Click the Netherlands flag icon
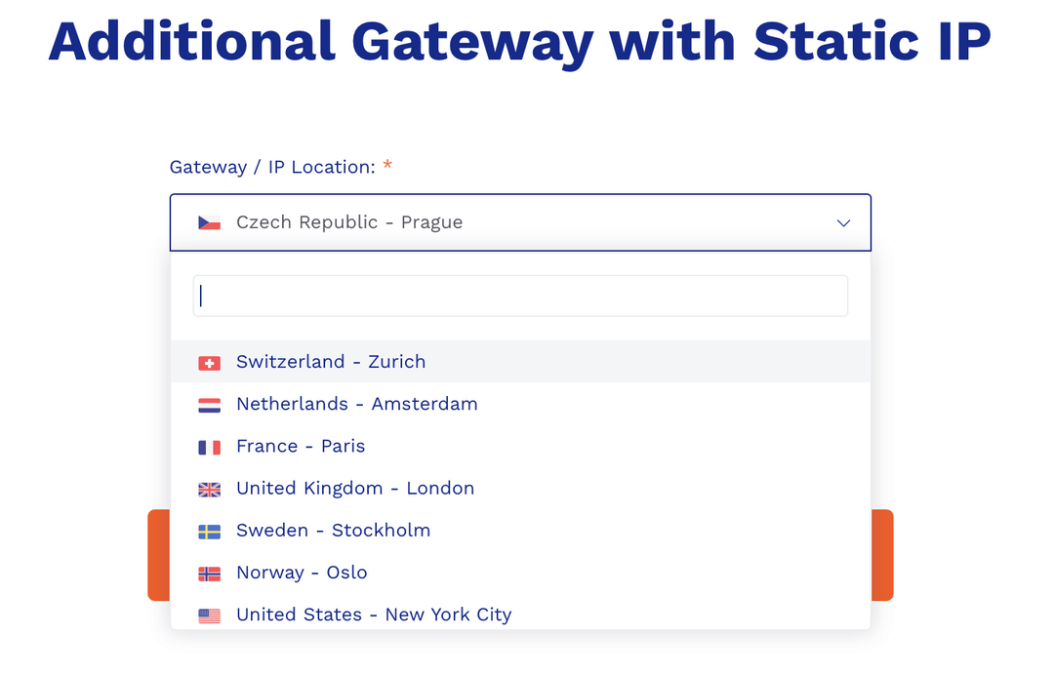This screenshot has width=1054, height=674. 209,404
